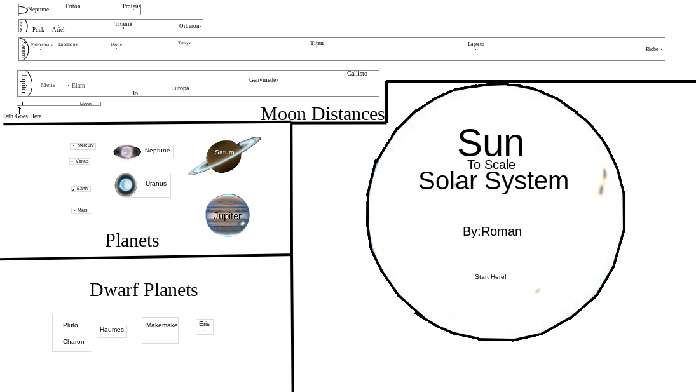
Task: Click the Moon distance bar near Earth
Action: pyautogui.click(x=58, y=104)
